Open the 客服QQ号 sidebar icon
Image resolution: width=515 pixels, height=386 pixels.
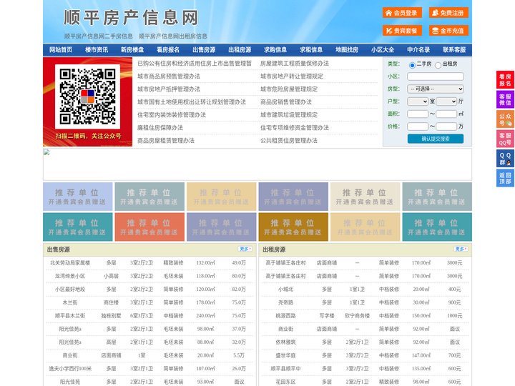pyautogui.click(x=505, y=139)
